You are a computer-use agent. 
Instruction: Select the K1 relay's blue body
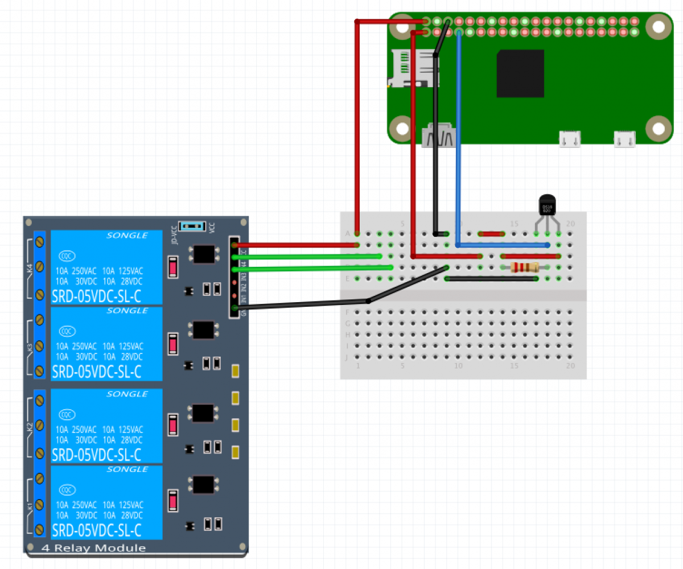[106, 502]
